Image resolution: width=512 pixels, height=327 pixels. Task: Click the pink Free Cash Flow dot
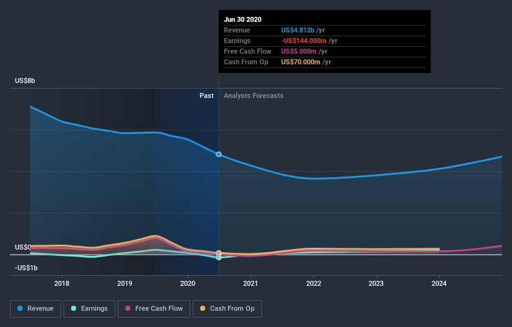tap(128, 308)
